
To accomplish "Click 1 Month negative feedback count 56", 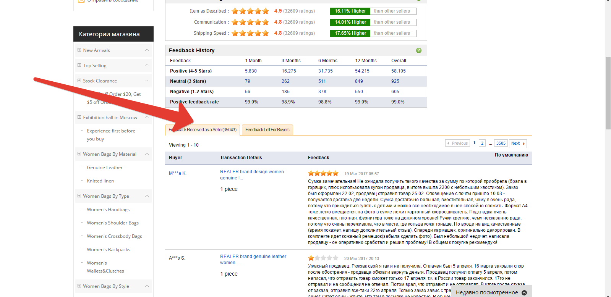I will tap(248, 92).
